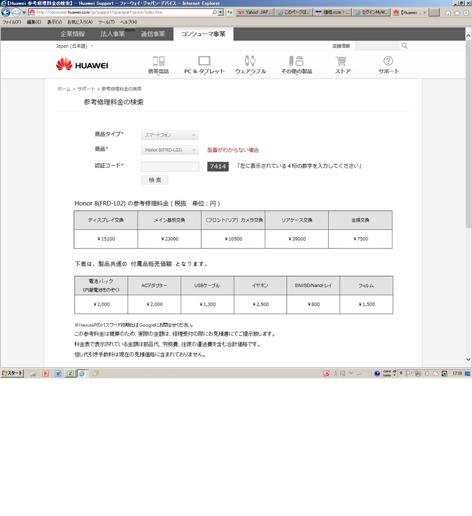Click the help icon in system tray
The width and height of the screenshot is (472, 516).
click(x=377, y=373)
